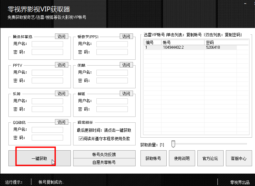Screen dimensions: 255x186
Task: Focus 爱奇艺(PPS) 用户名 field
Action: point(112,44)
